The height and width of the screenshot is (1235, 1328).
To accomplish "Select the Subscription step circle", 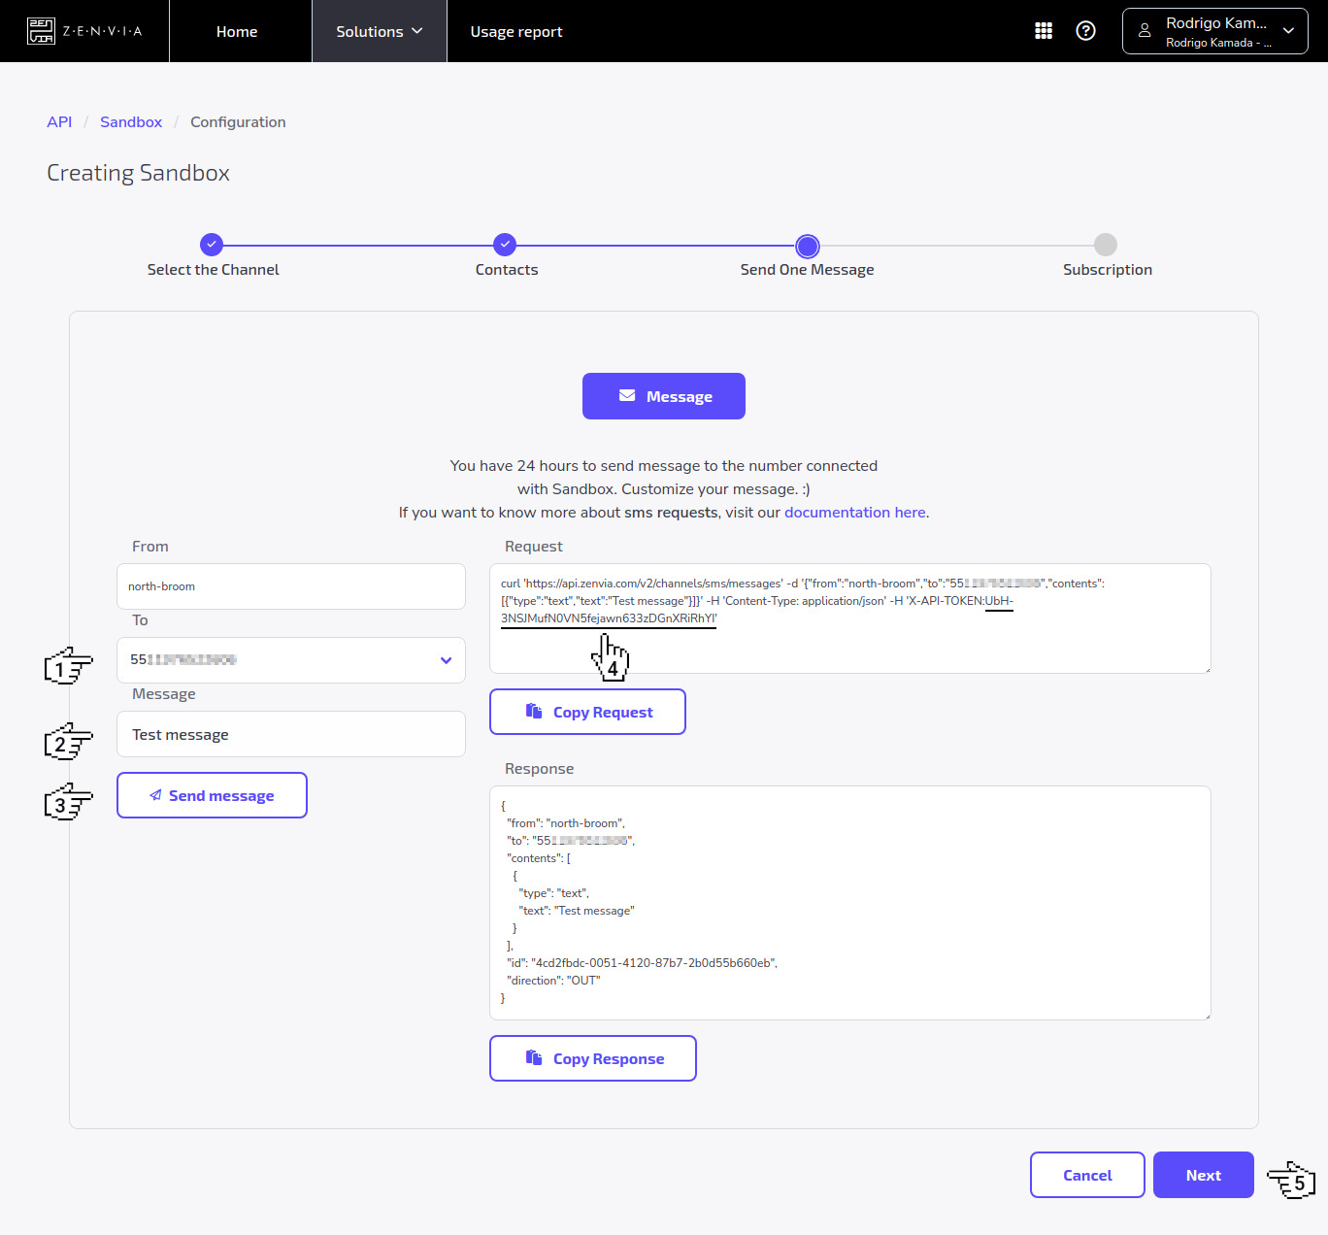I will coord(1107,245).
